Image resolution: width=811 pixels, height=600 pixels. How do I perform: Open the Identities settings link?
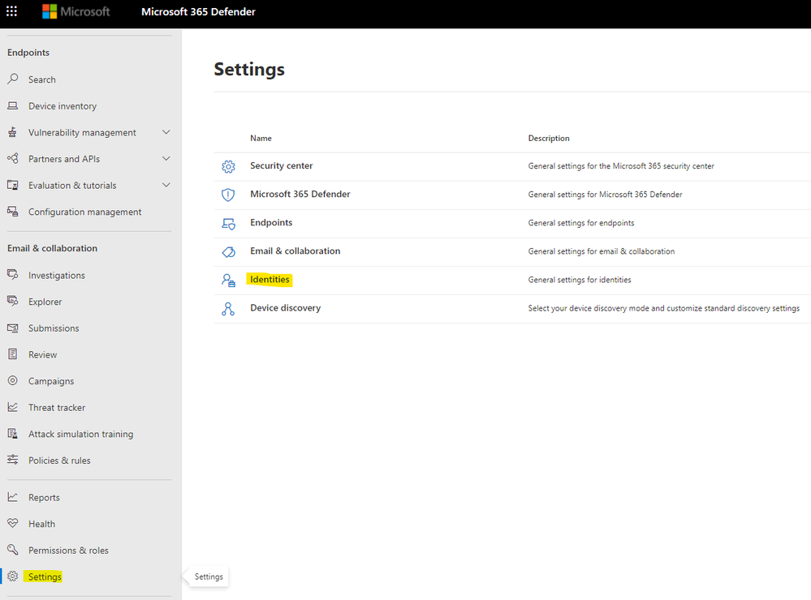[x=270, y=280]
